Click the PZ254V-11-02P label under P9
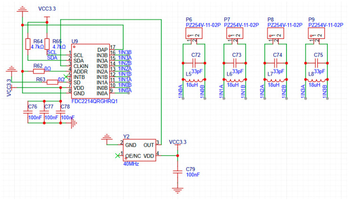 coord(326,25)
